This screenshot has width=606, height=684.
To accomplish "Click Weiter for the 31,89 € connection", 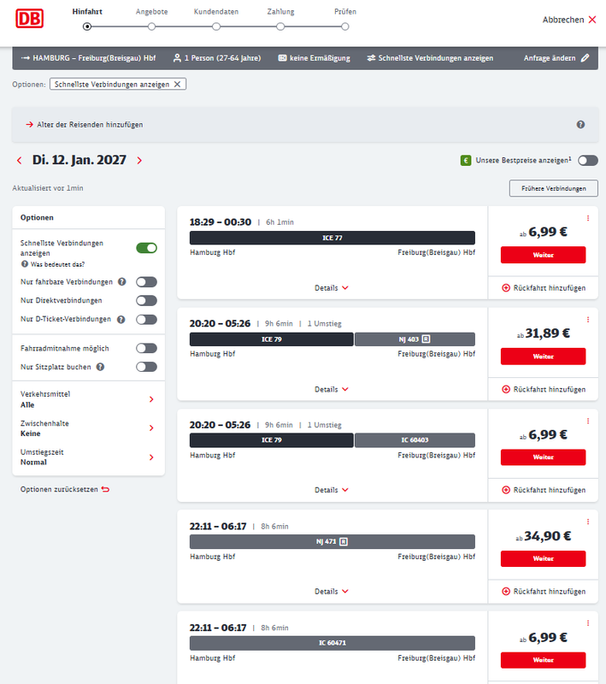I will click(543, 357).
